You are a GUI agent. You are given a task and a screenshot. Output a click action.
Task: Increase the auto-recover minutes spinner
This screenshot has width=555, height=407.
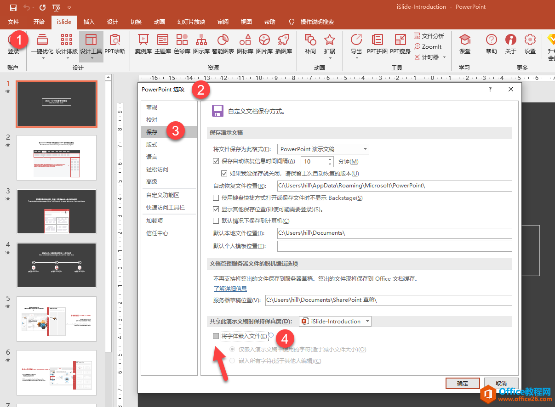[330, 159]
